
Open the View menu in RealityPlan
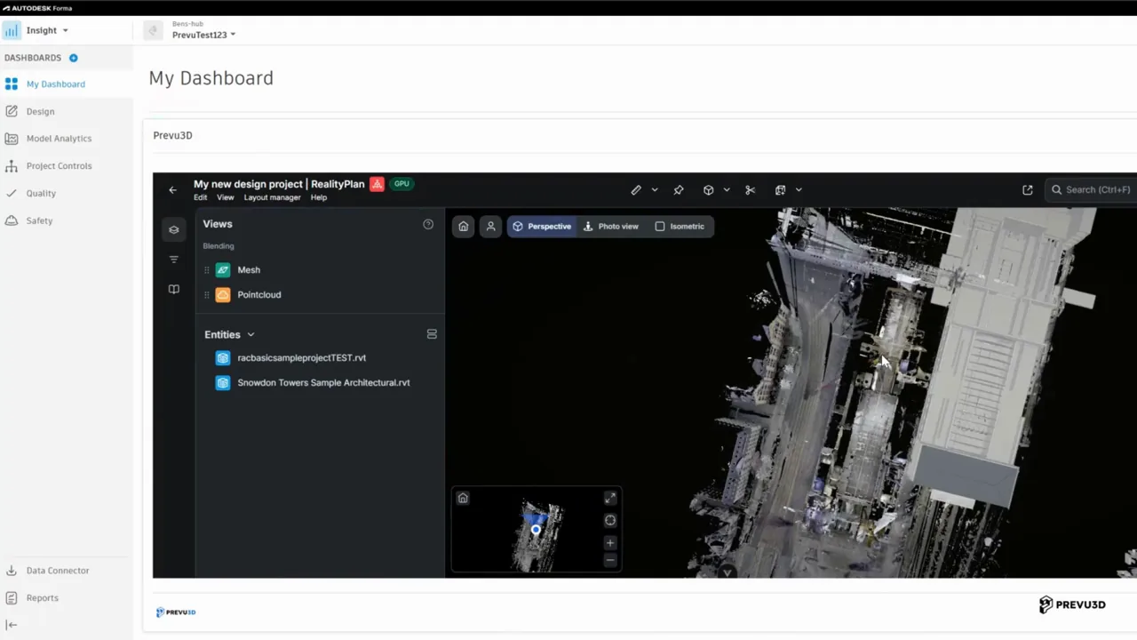click(226, 197)
